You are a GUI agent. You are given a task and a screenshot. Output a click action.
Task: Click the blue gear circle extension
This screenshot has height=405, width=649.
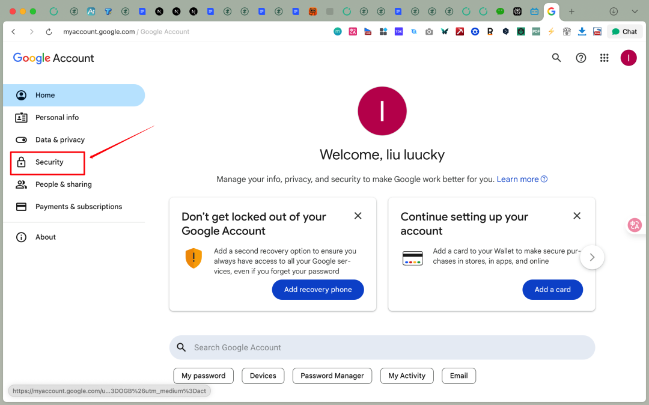point(475,31)
